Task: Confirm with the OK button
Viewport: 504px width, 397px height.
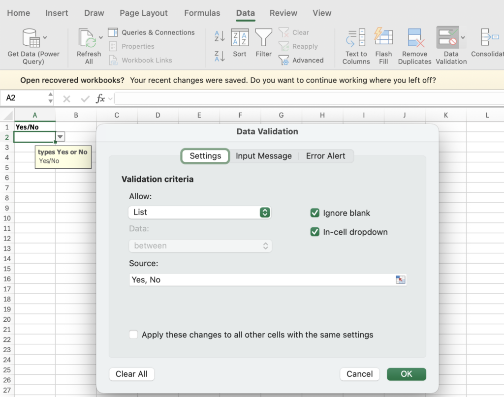Action: (x=406, y=374)
